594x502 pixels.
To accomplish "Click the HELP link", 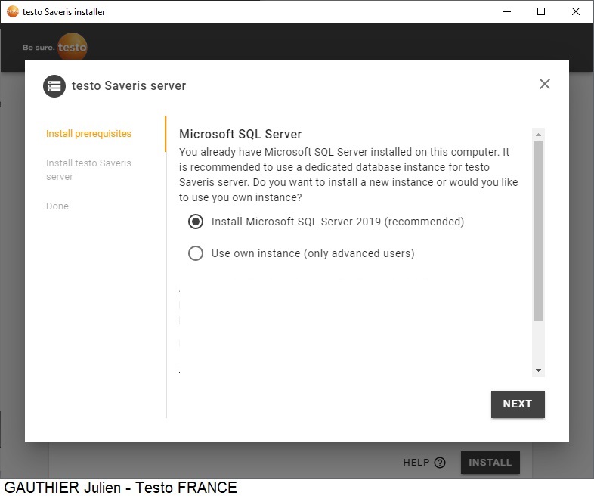I will (x=416, y=463).
